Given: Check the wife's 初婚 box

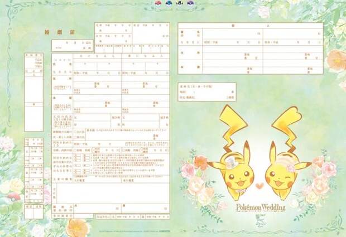Looking at the screenshot, I should 124,150.
